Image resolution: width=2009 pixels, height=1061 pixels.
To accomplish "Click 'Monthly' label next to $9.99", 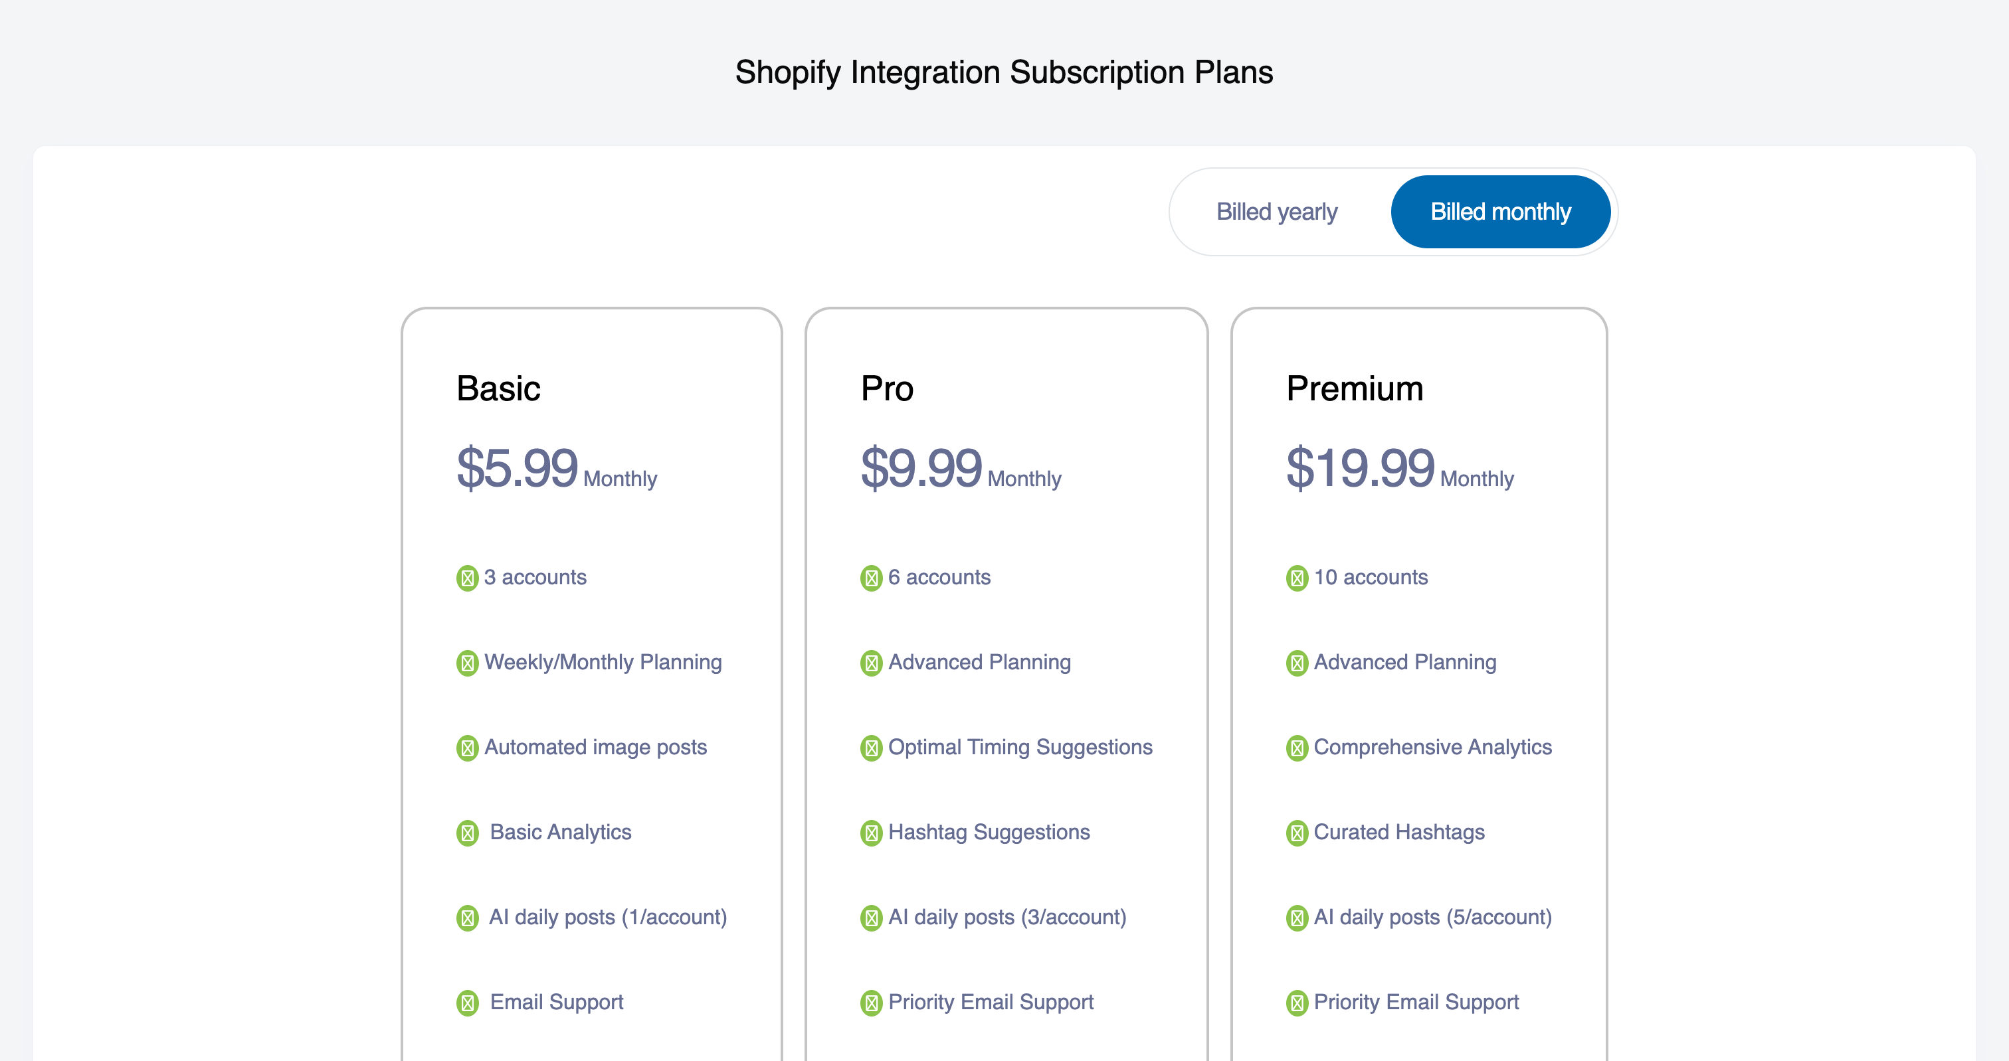I will pyautogui.click(x=1024, y=479).
